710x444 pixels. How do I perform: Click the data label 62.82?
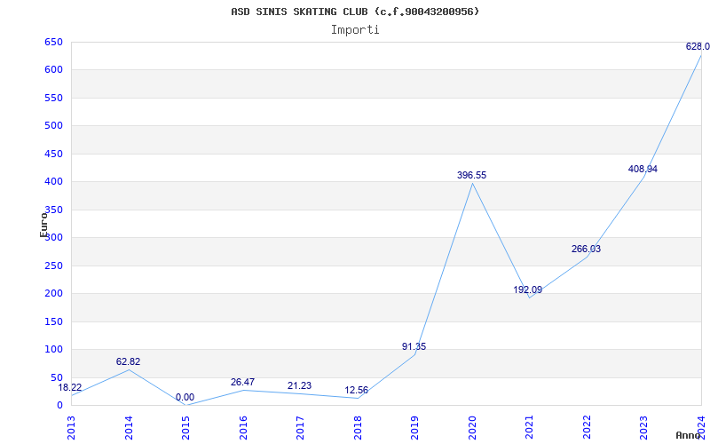(128, 361)
